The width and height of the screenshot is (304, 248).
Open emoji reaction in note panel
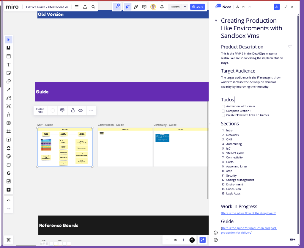[215, 233]
